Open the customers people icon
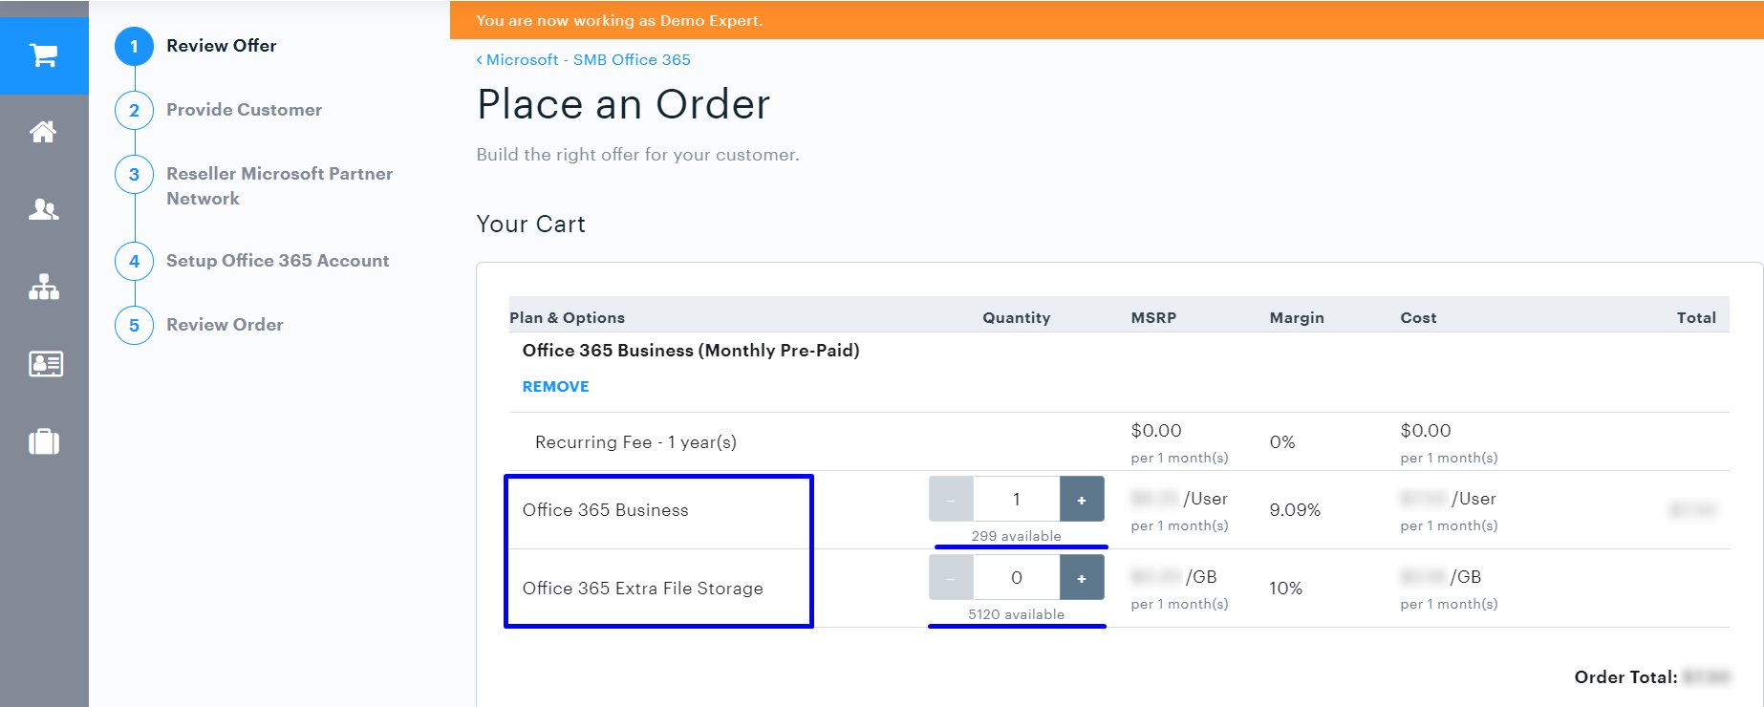1764x707 pixels. tap(44, 209)
